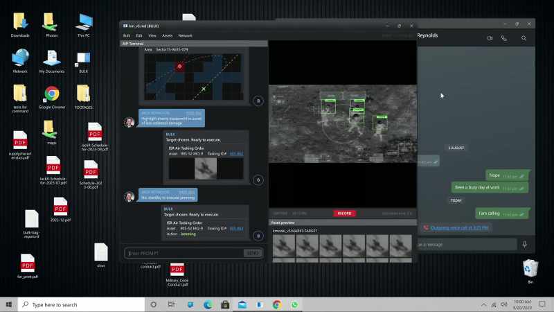
Task: Open the Tasking ID link in the jamming order
Action: [236, 229]
